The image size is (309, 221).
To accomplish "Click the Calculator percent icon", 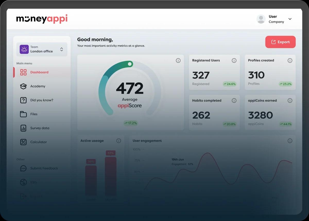I will click(x=23, y=142).
